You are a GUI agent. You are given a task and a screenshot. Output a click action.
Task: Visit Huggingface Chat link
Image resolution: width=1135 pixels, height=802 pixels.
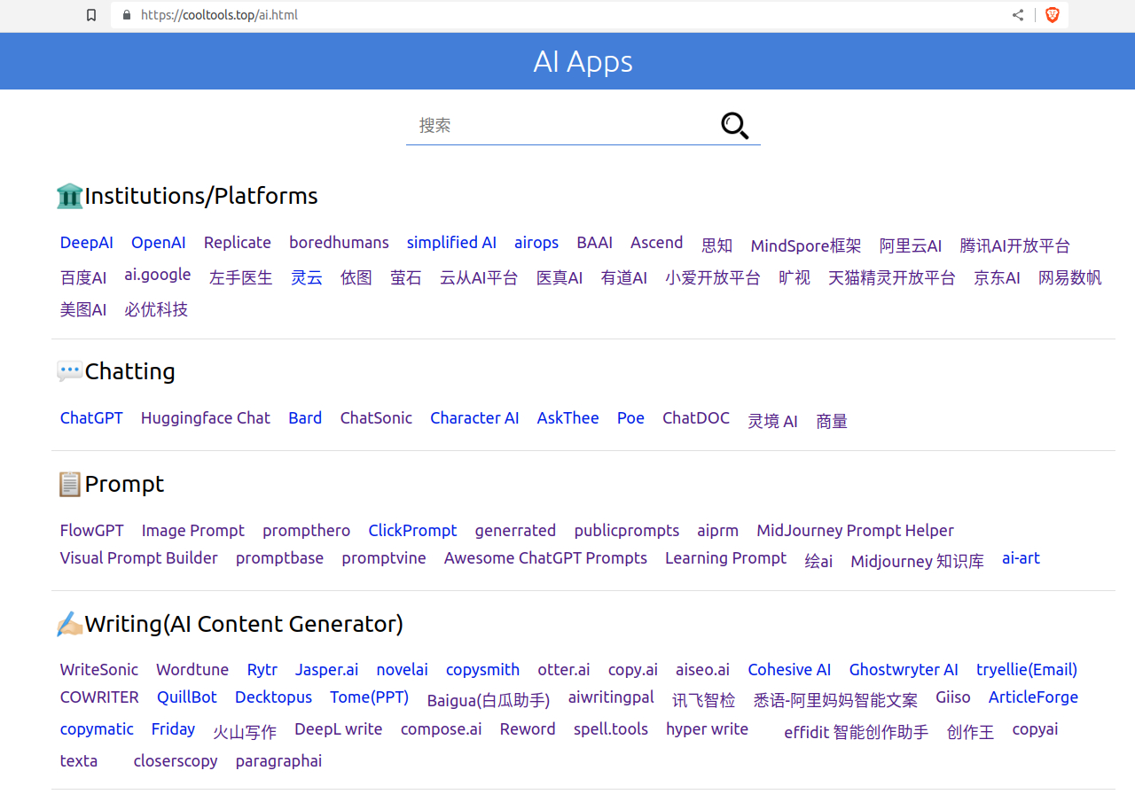coord(206,418)
